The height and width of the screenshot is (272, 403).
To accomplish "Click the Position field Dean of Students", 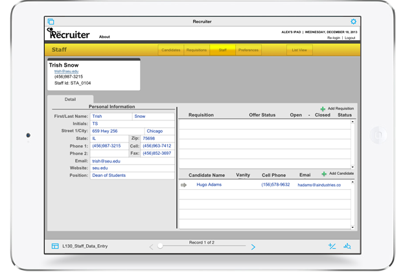I will 132,176.
